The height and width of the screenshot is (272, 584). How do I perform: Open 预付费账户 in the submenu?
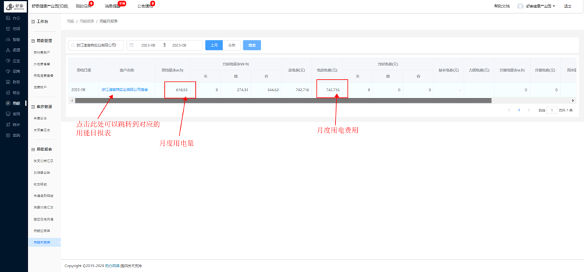(41, 53)
